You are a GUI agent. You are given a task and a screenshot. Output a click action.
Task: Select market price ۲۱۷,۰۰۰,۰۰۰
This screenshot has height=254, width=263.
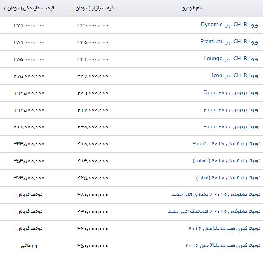click(93, 110)
